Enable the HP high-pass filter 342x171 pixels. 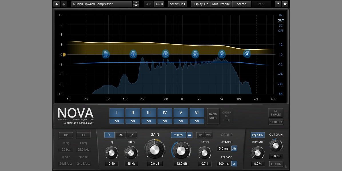pos(66,135)
